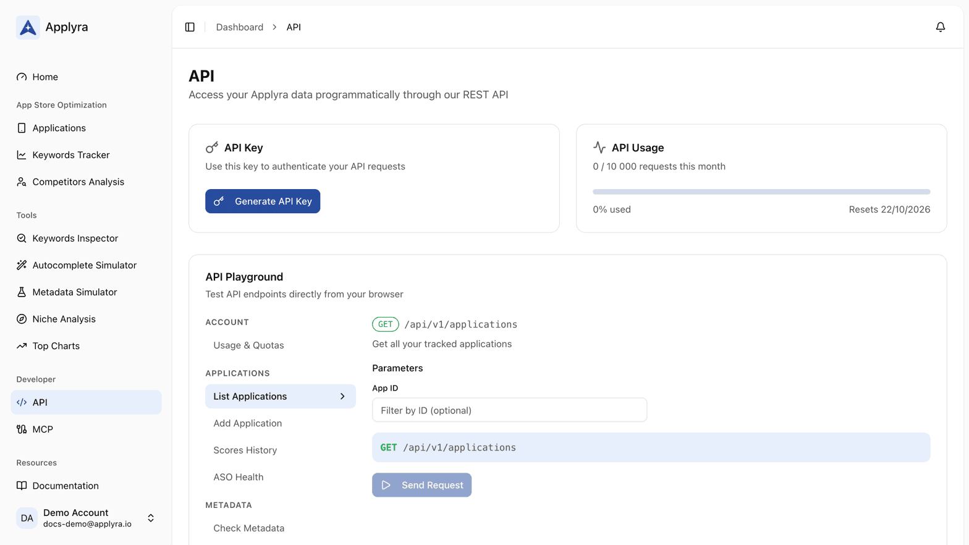The height and width of the screenshot is (545, 969).
Task: Toggle the sidebar panel icon
Action: tap(190, 27)
